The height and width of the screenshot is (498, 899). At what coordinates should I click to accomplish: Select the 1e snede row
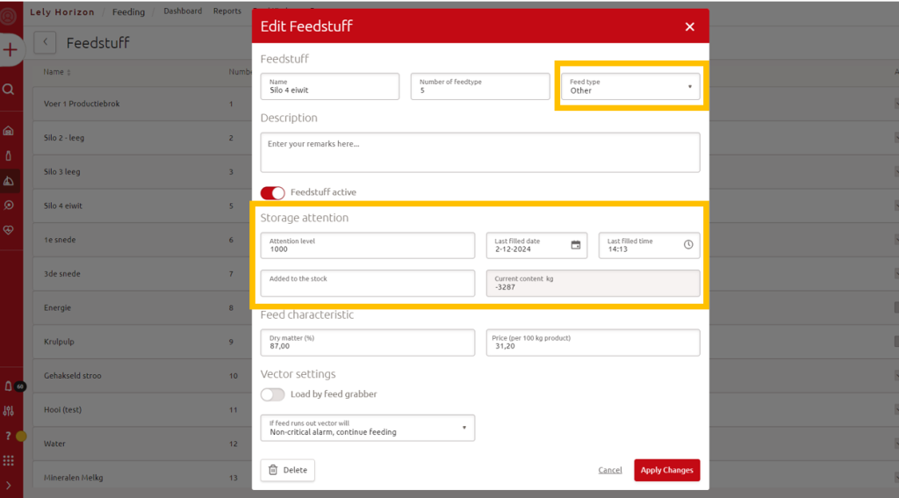coord(142,240)
